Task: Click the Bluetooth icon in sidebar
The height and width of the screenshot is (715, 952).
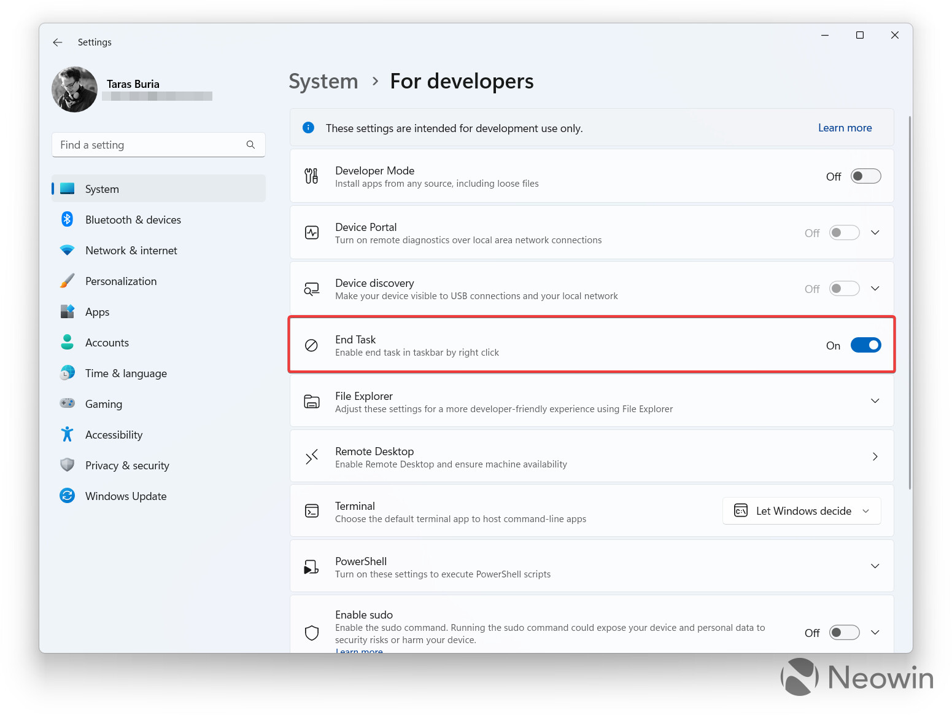Action: 68,219
